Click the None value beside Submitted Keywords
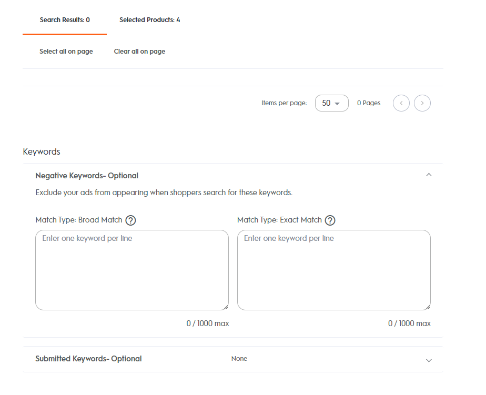 pos(239,359)
